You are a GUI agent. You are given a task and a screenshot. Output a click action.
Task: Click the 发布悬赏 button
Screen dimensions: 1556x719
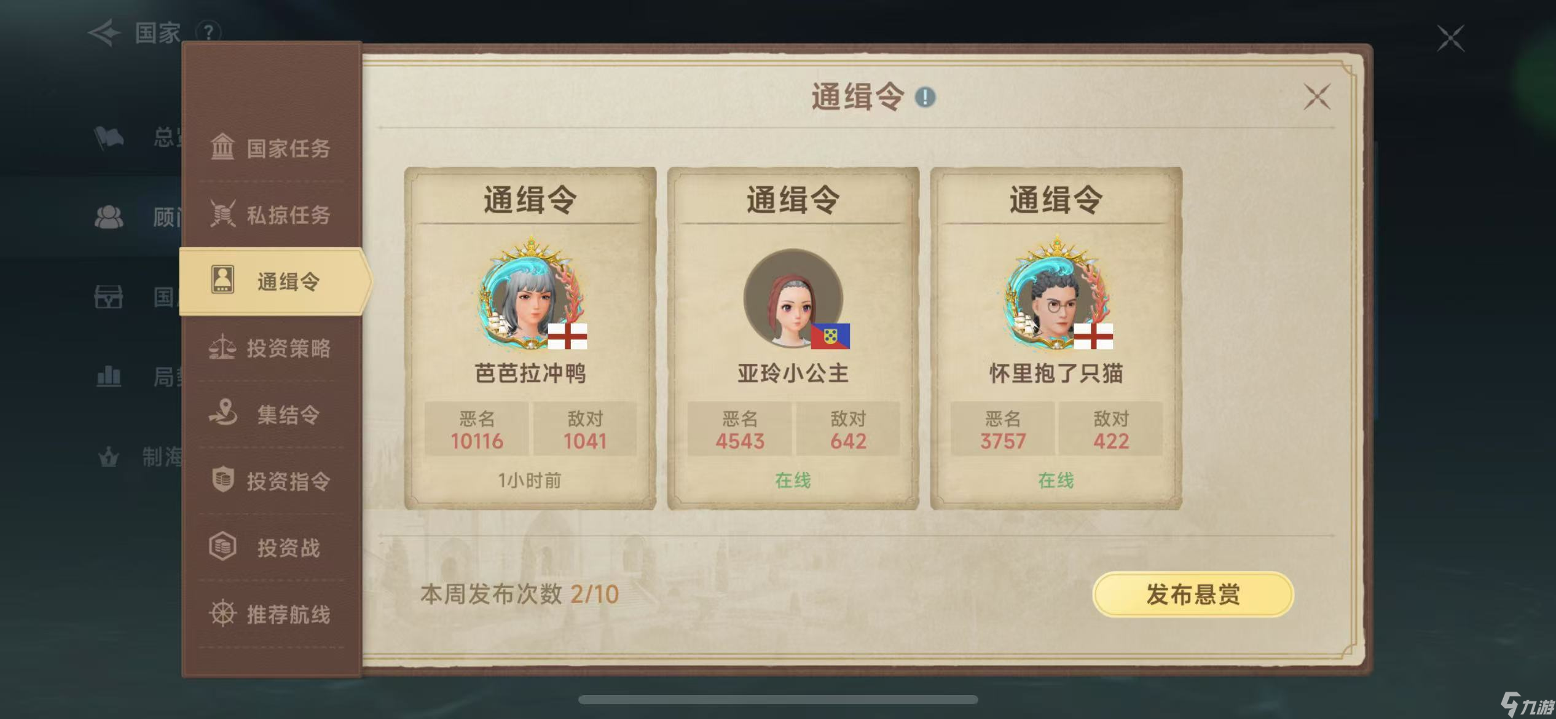[1193, 594]
